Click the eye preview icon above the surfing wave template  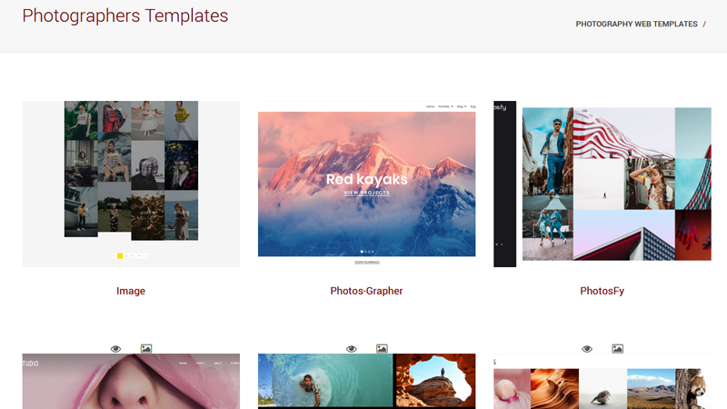tap(352, 349)
